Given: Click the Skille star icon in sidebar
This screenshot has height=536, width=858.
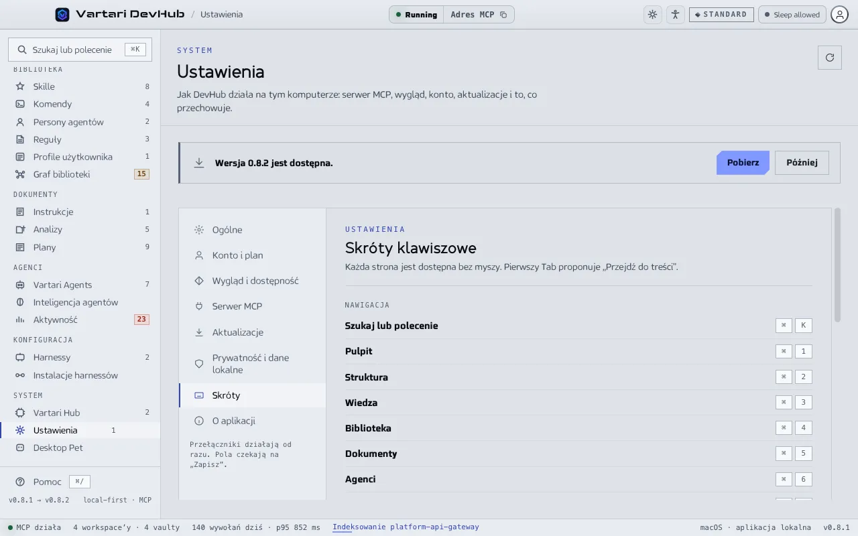Looking at the screenshot, I should coord(20,86).
